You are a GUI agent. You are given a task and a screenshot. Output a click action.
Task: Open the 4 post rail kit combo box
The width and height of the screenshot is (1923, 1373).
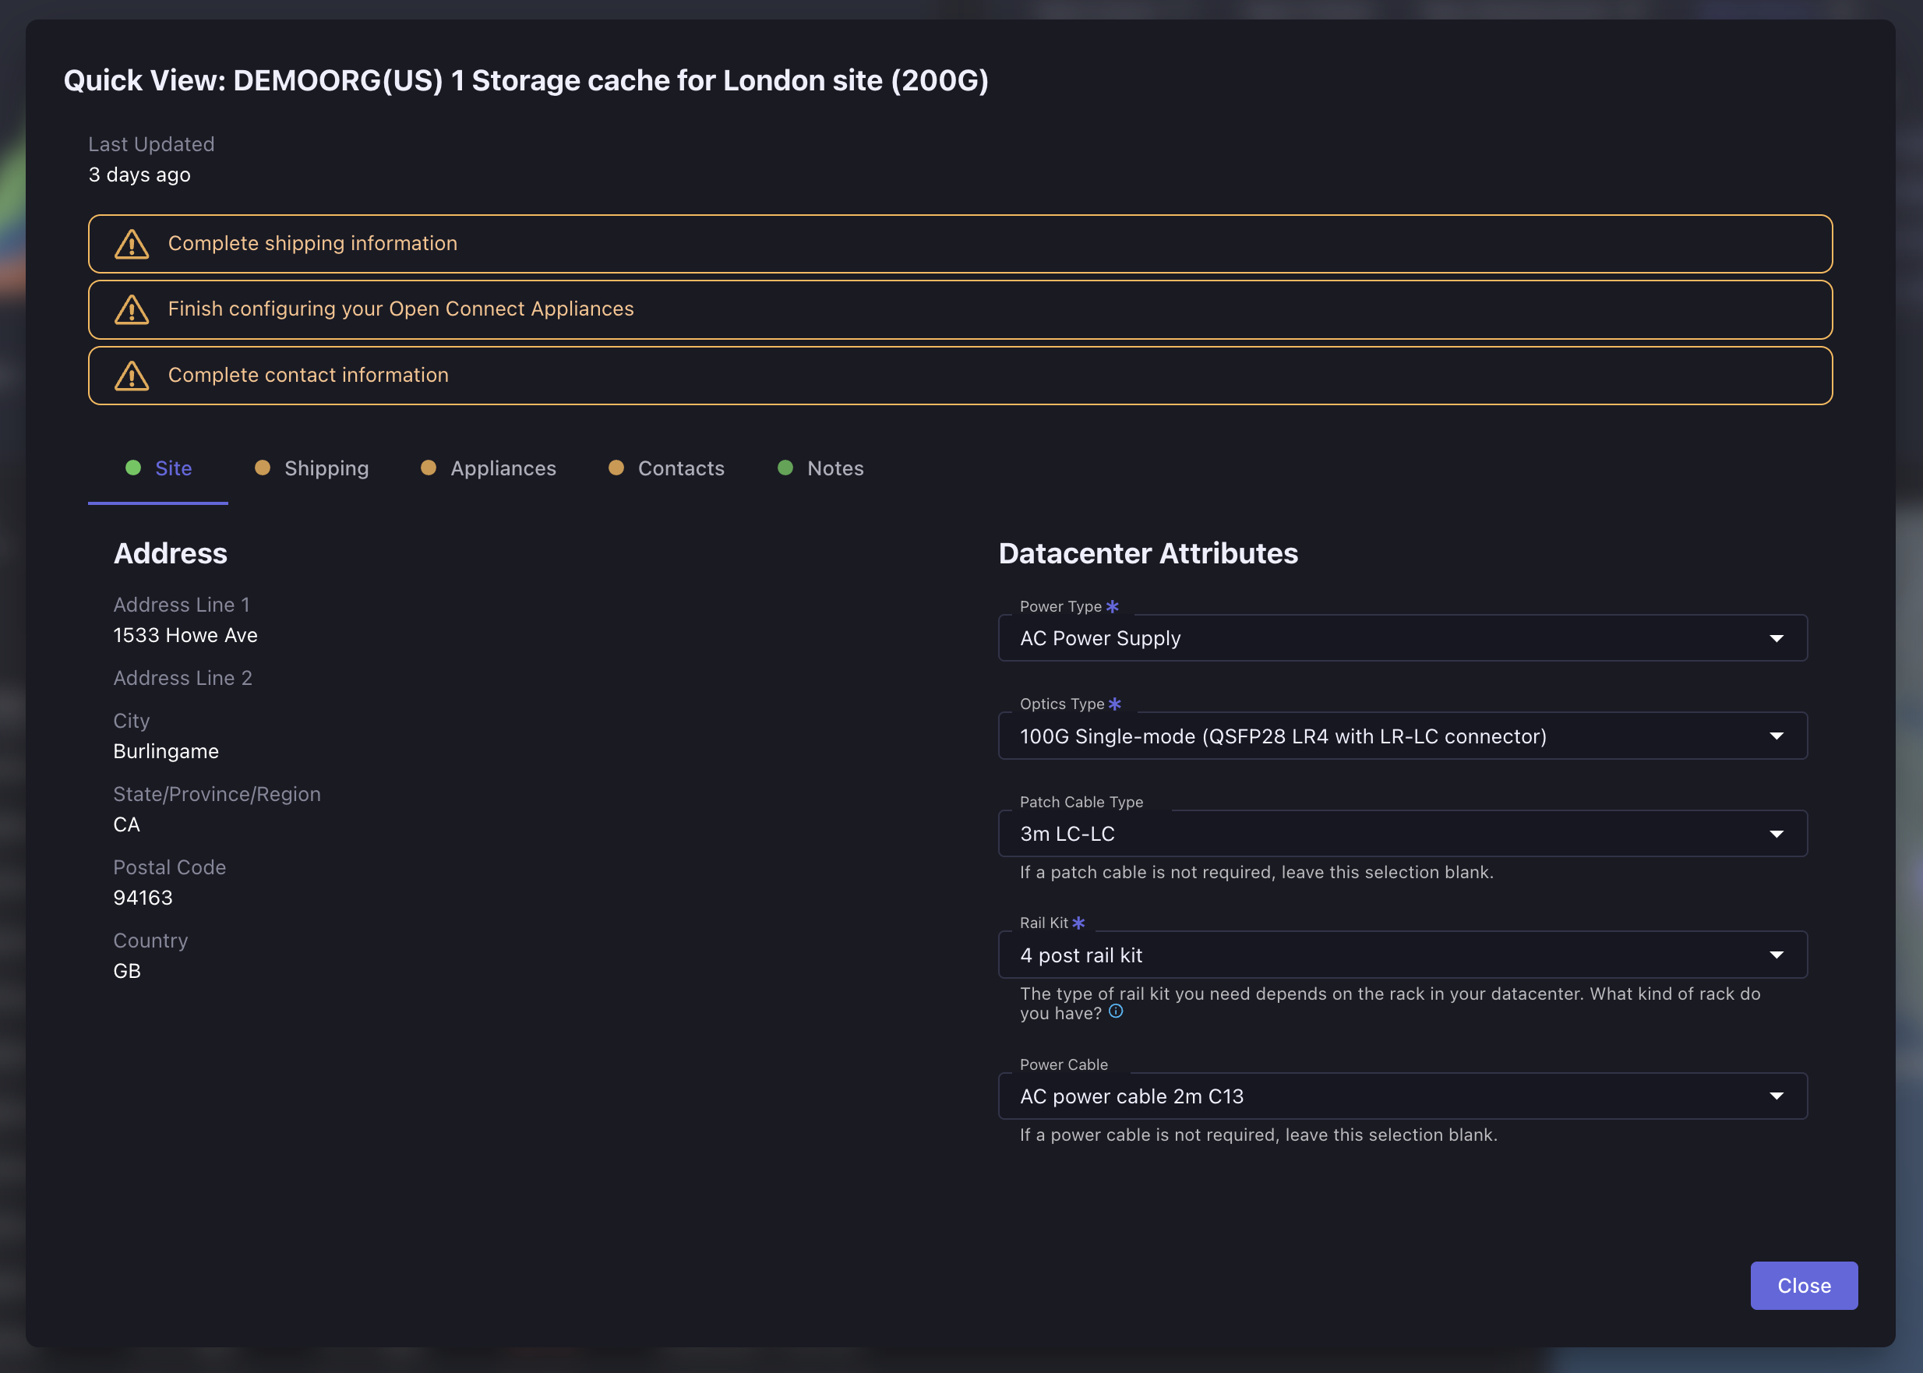[1403, 955]
